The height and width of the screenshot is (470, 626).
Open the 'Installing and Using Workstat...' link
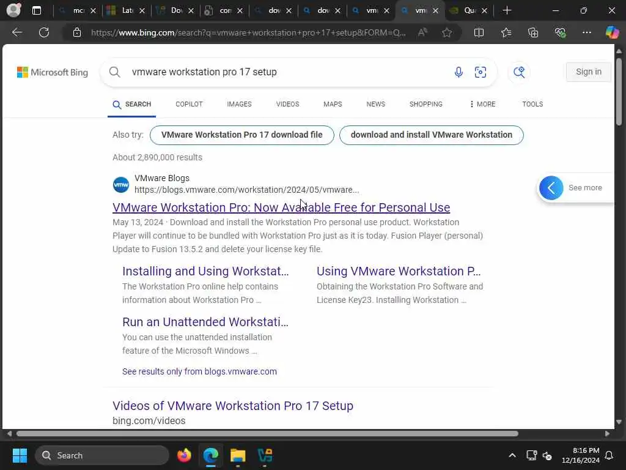coord(205,271)
